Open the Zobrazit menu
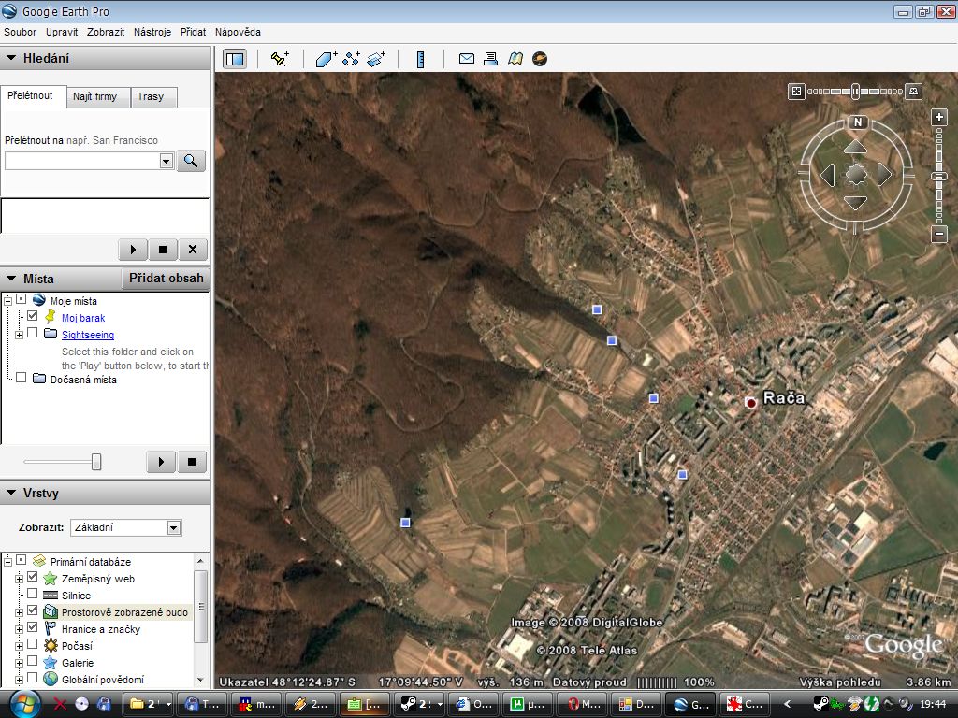This screenshot has width=958, height=718. (x=106, y=32)
